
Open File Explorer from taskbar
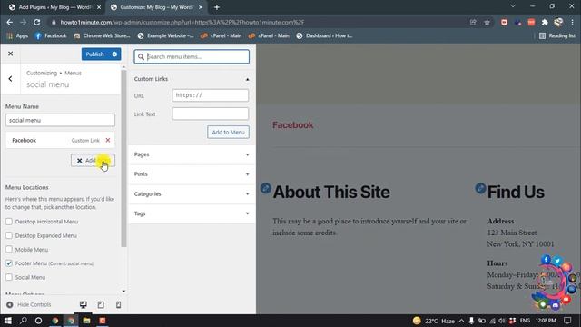[x=87, y=321]
